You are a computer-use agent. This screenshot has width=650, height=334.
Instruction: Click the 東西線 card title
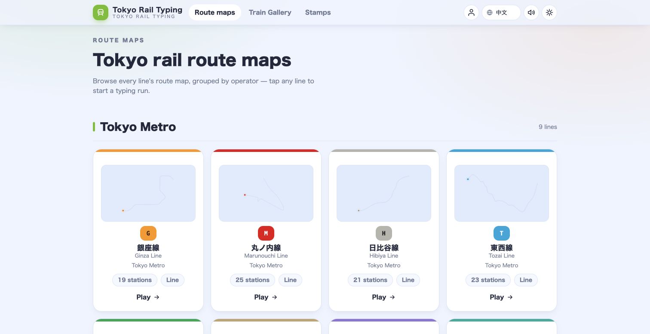coord(502,247)
